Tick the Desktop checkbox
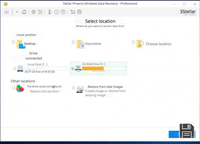Image resolution: width=200 pixels, height=144 pixels. 13,42
